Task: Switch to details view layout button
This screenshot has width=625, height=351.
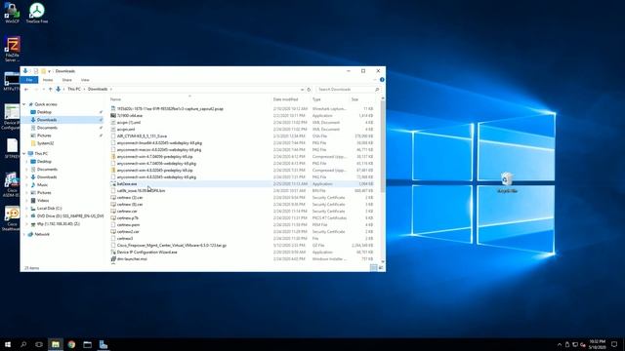Action: [x=373, y=268]
